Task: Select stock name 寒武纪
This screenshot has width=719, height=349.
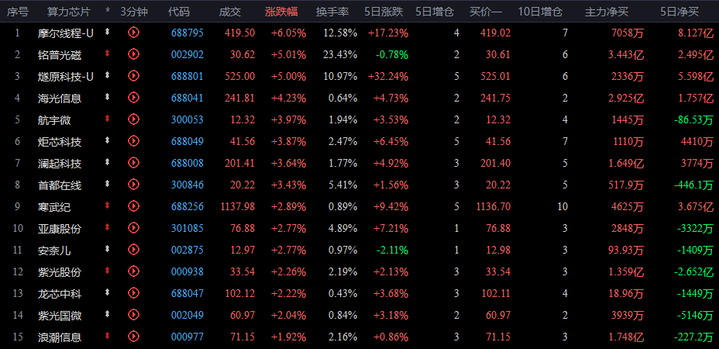Action: click(54, 207)
